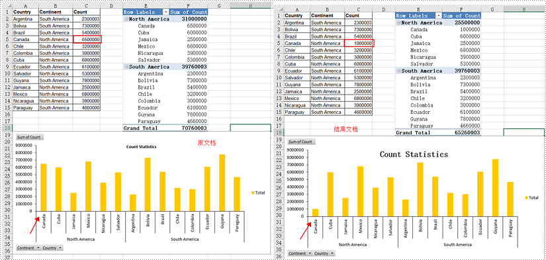
Task: Collapse North America group in right pivot table
Action: [398, 22]
